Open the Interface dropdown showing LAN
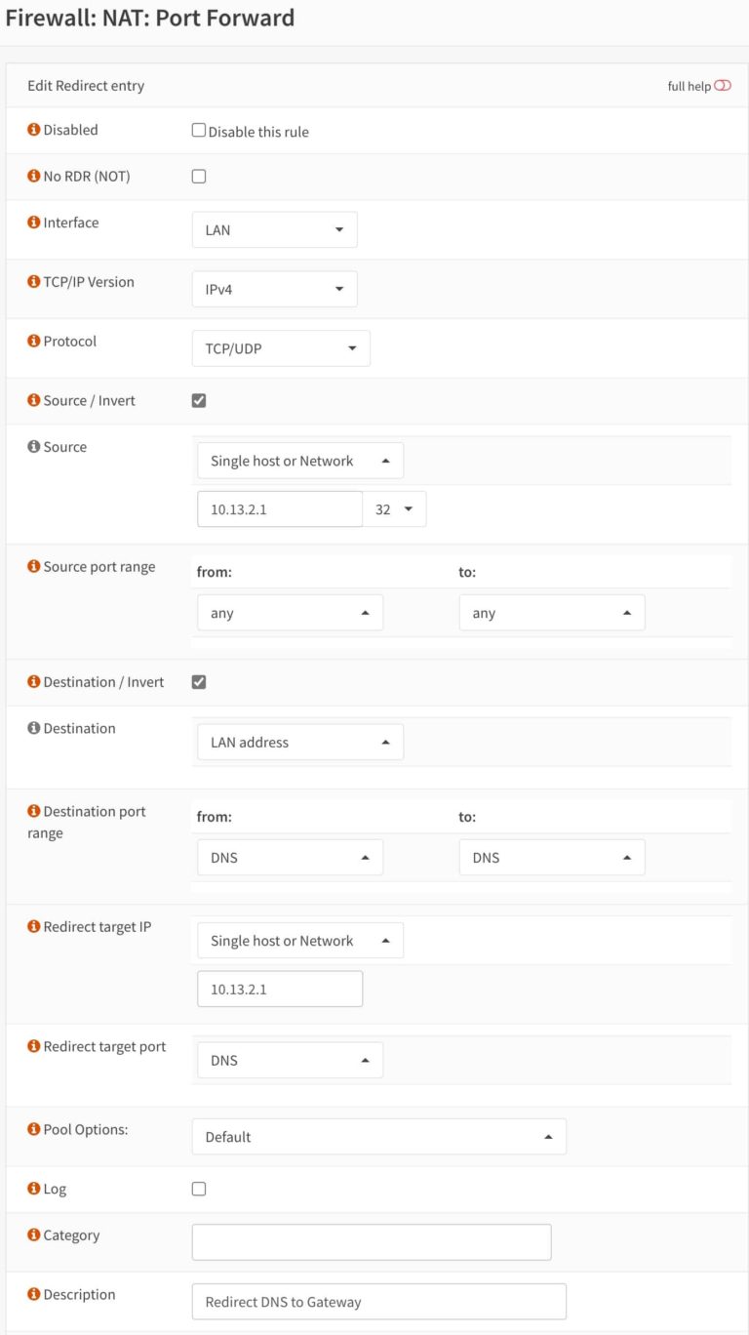The width and height of the screenshot is (749, 1335). tap(274, 229)
